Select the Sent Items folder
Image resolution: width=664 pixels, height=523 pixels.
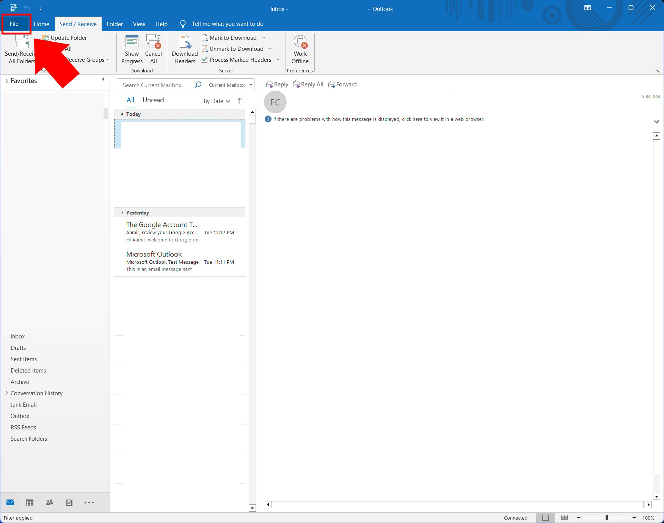[x=24, y=359]
